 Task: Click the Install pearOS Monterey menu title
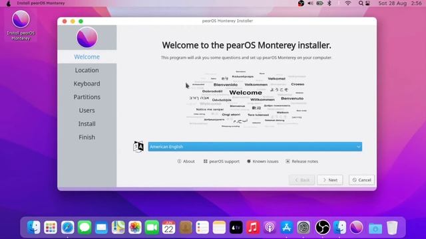pyautogui.click(x=41, y=3)
